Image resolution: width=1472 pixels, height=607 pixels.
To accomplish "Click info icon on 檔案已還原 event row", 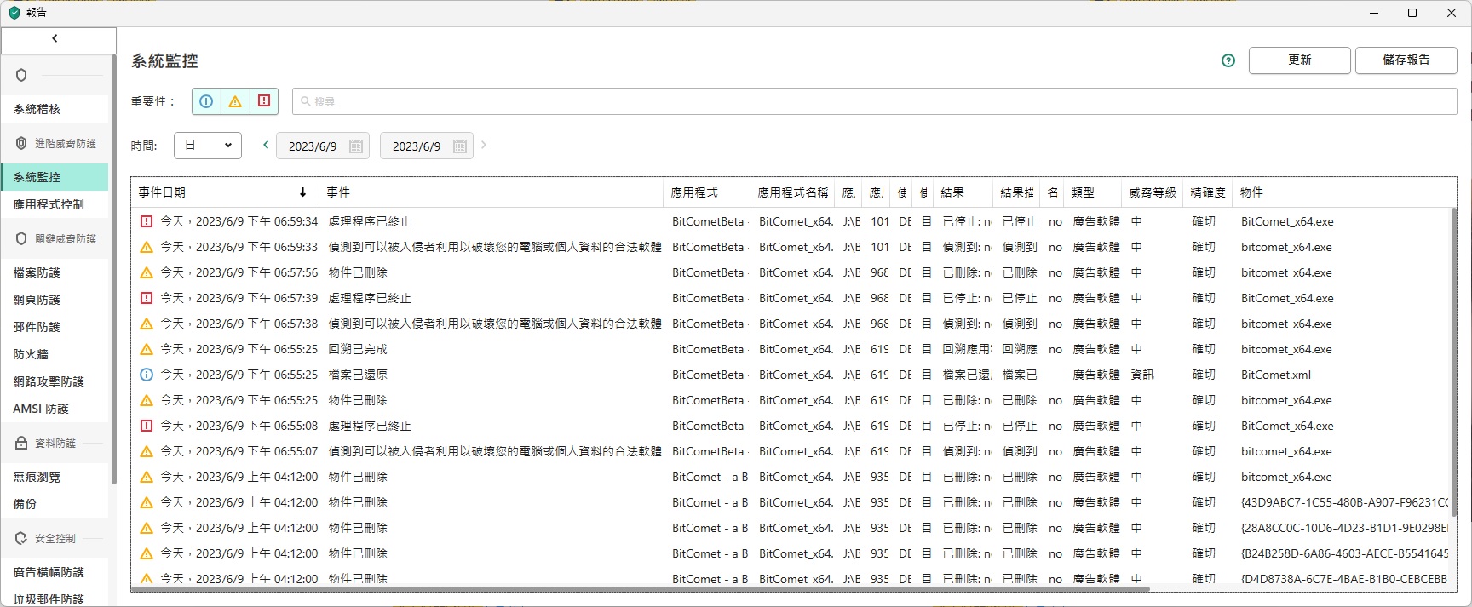I will [147, 375].
